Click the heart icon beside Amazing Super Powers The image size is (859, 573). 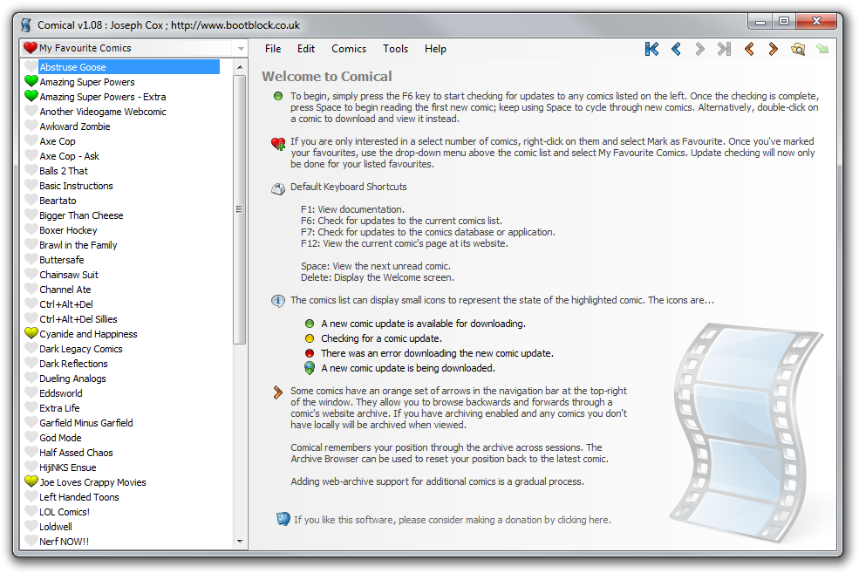[x=31, y=82]
